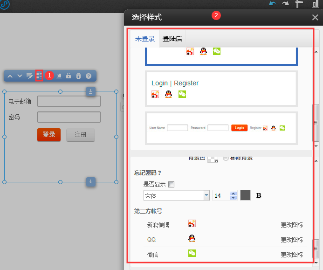
Task: Expand the 宋体 font dropdown
Action: point(206,196)
